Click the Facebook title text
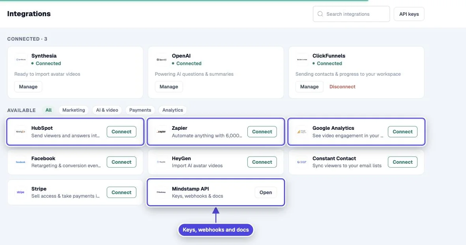Image resolution: width=466 pixels, height=245 pixels. 43,159
